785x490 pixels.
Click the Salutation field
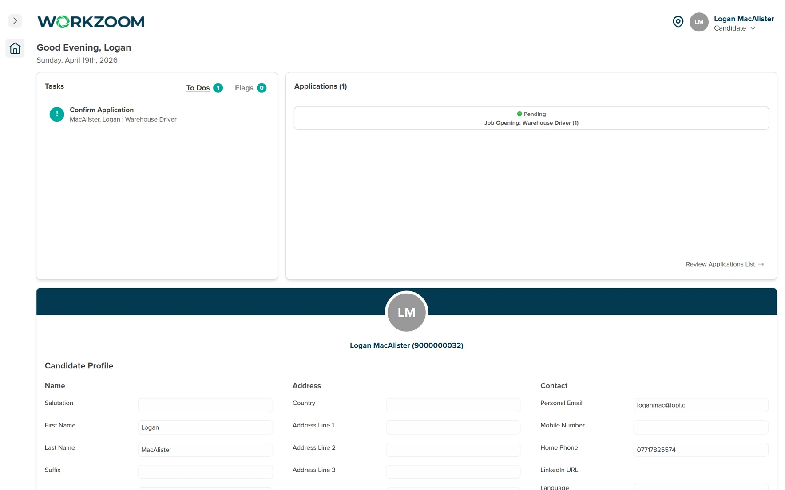(205, 405)
